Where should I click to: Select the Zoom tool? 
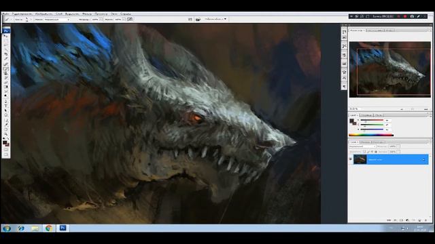[x=6, y=134]
